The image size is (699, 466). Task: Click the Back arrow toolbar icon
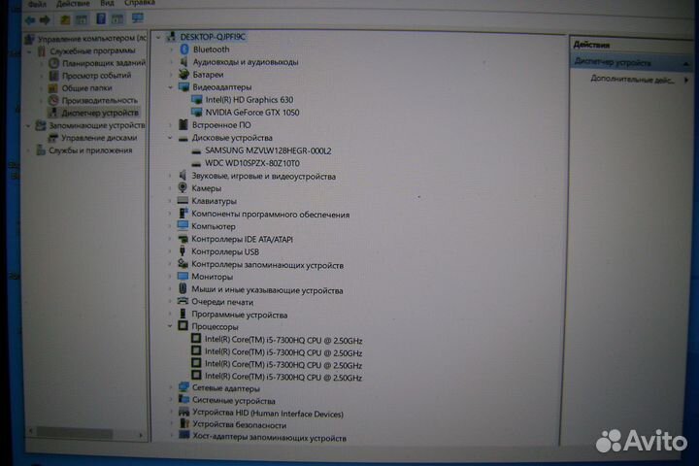coord(30,20)
